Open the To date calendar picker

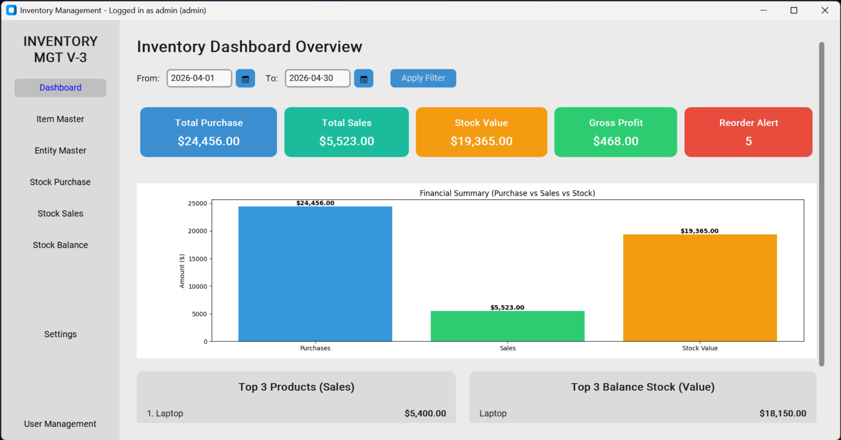pos(364,78)
